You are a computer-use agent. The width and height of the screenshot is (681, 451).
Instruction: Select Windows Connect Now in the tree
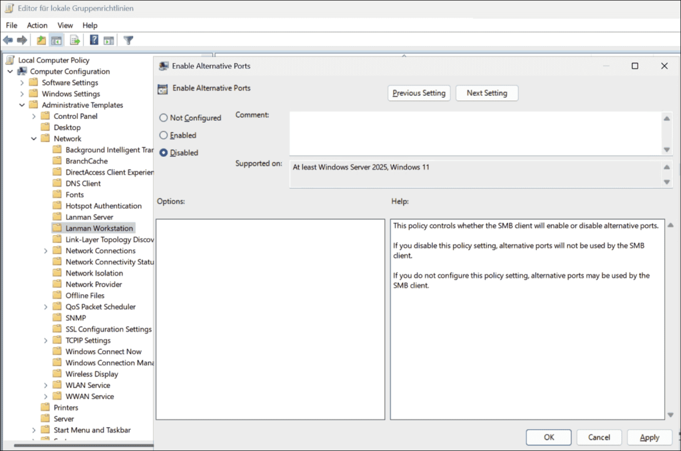pyautogui.click(x=103, y=351)
